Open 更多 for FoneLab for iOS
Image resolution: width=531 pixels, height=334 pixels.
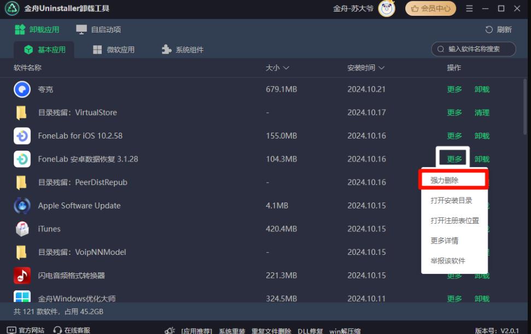coord(454,136)
